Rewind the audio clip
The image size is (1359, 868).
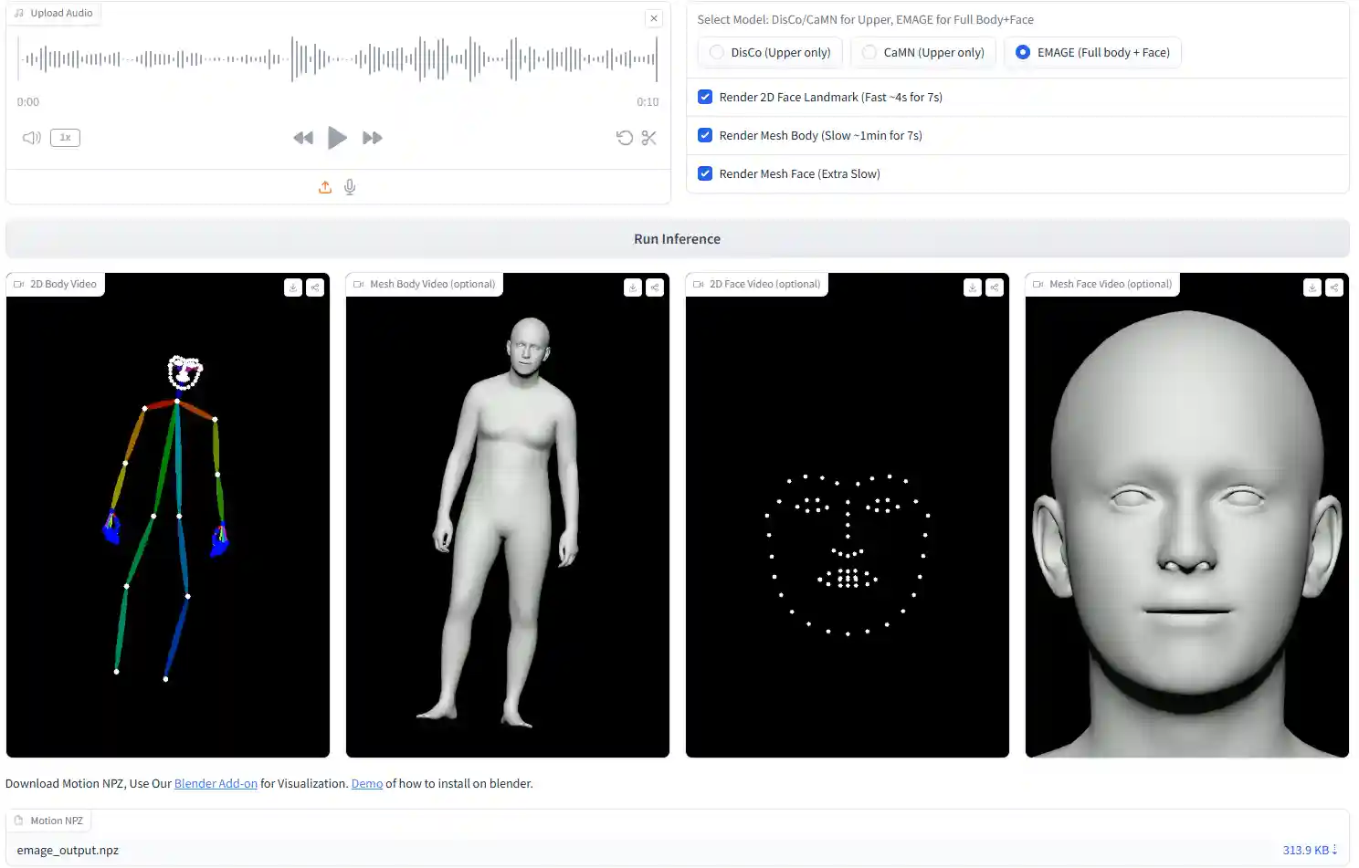pyautogui.click(x=303, y=138)
